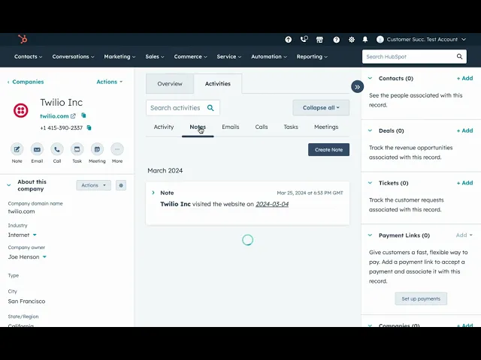The image size is (481, 360).
Task: Select the Calls filter tab
Action: point(262,127)
